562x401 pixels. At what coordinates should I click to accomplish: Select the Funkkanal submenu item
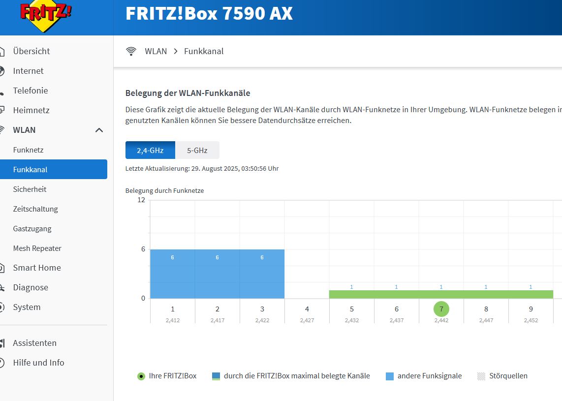pyautogui.click(x=54, y=169)
